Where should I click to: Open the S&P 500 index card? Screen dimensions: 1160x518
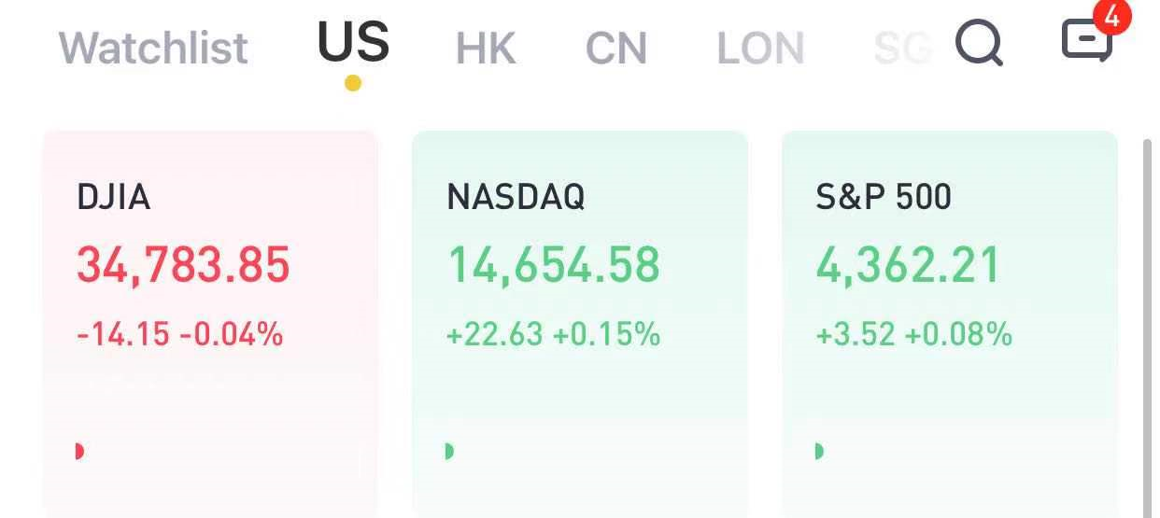950,324
